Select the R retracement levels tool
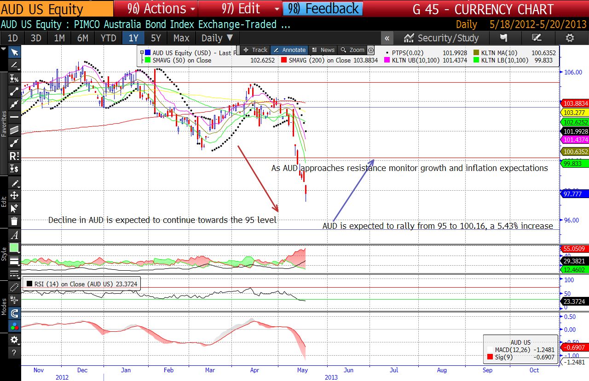This screenshot has width=589, height=381. [x=14, y=155]
